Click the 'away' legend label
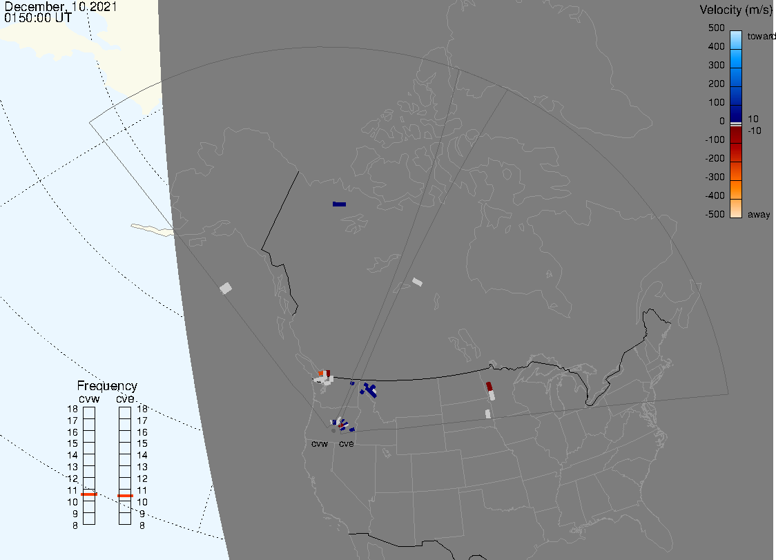 [759, 214]
